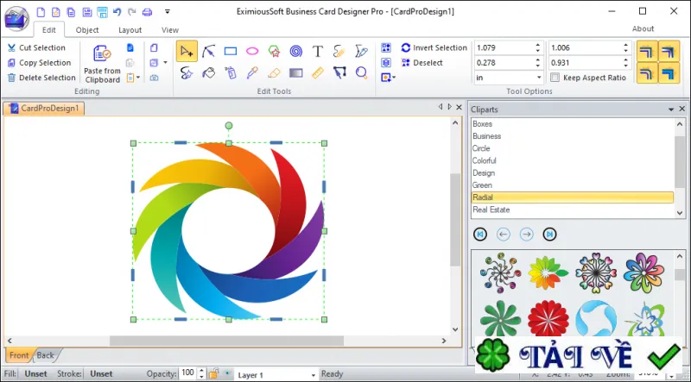This screenshot has height=382, width=691.
Task: Select the Rectangle tool
Action: (x=231, y=51)
